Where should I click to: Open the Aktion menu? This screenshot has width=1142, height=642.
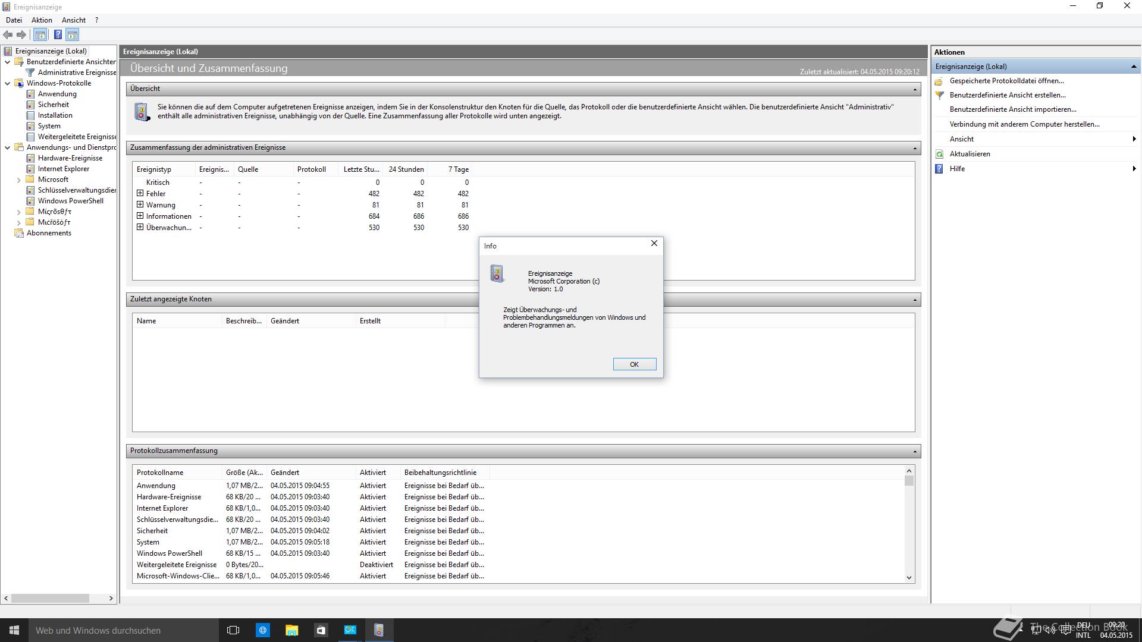pyautogui.click(x=42, y=20)
